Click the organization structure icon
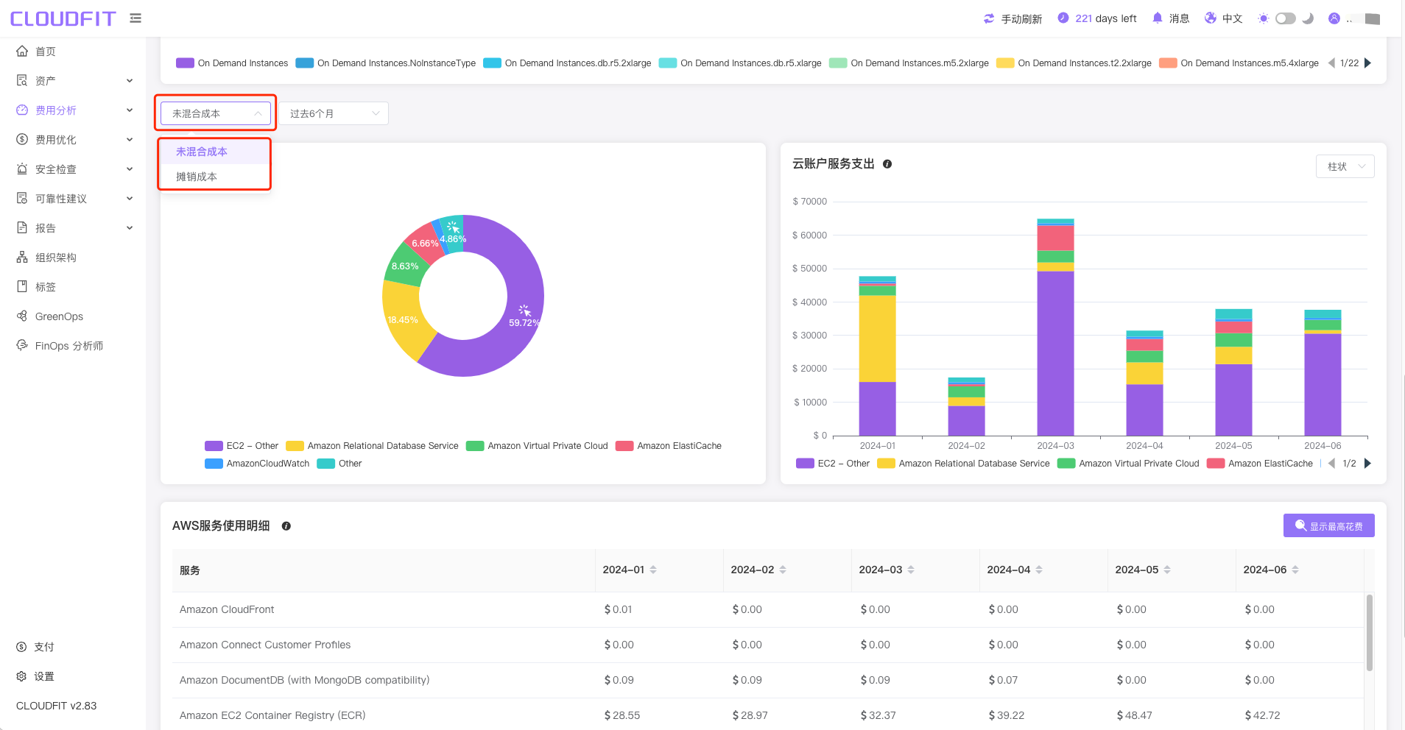The height and width of the screenshot is (730, 1405). [22, 257]
